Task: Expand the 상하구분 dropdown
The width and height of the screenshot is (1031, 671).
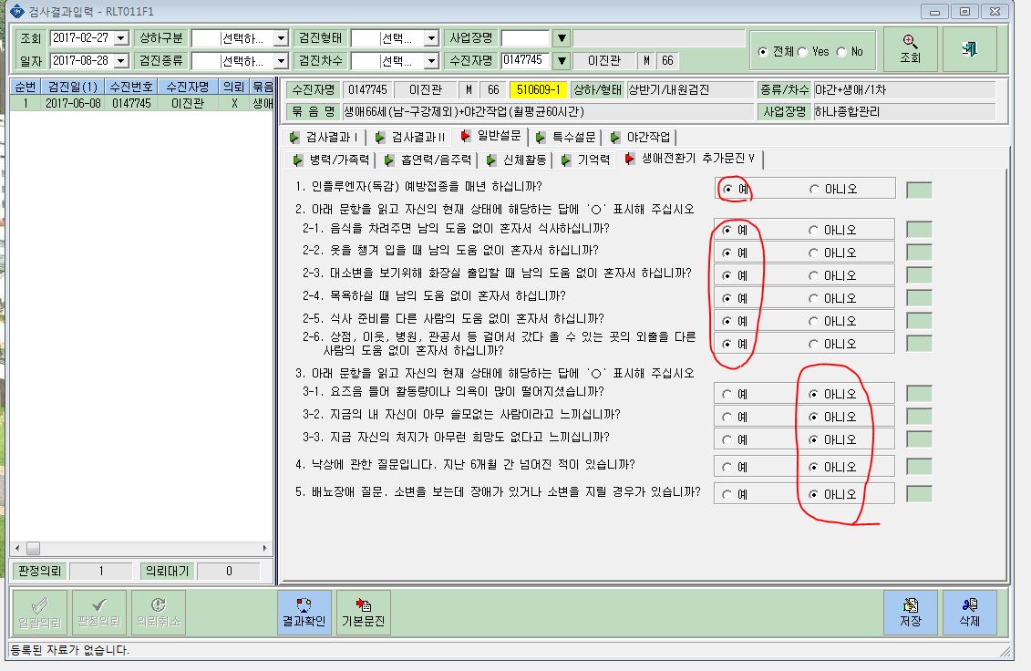Action: click(x=281, y=38)
